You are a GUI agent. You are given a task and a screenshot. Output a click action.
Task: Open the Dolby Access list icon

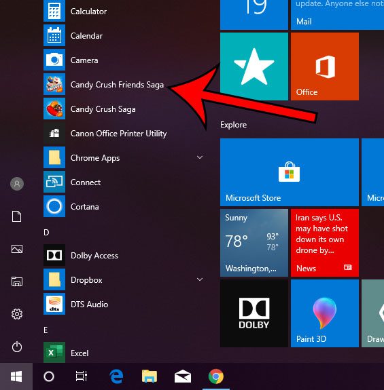pyautogui.click(x=54, y=255)
